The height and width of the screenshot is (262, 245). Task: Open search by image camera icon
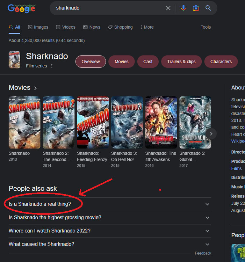(196, 8)
